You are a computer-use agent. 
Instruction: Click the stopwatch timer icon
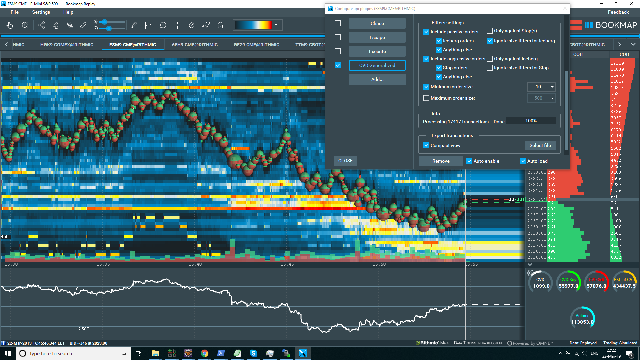pos(192,25)
